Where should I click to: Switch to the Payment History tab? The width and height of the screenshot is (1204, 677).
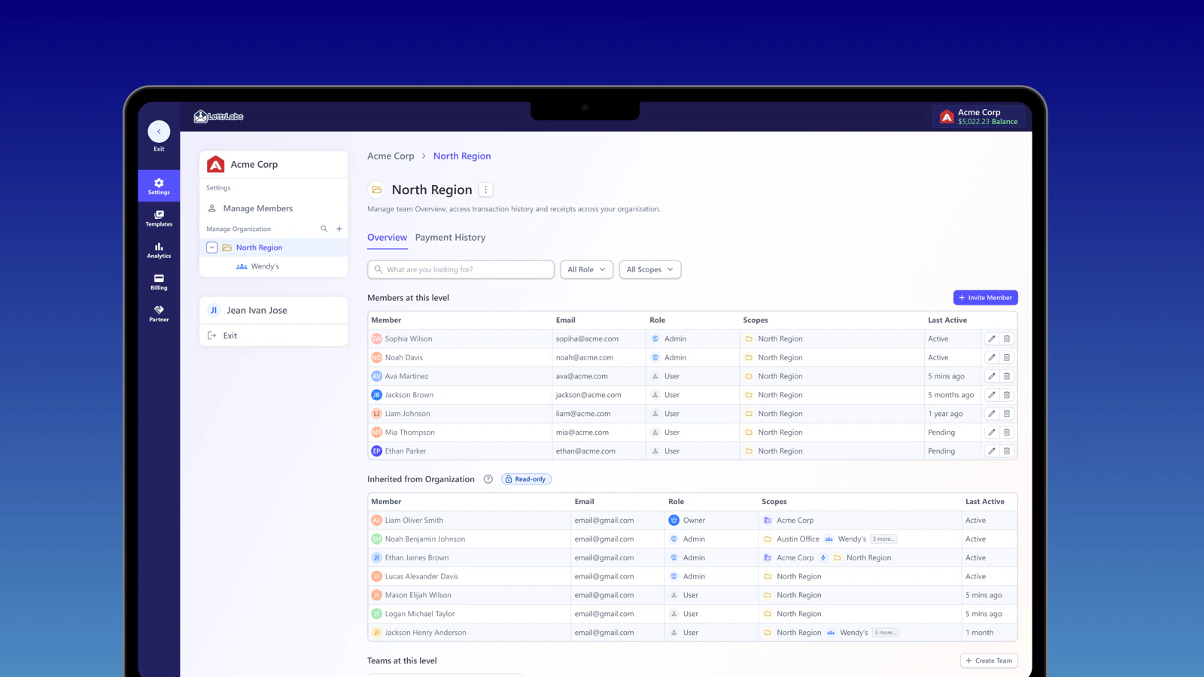450,238
